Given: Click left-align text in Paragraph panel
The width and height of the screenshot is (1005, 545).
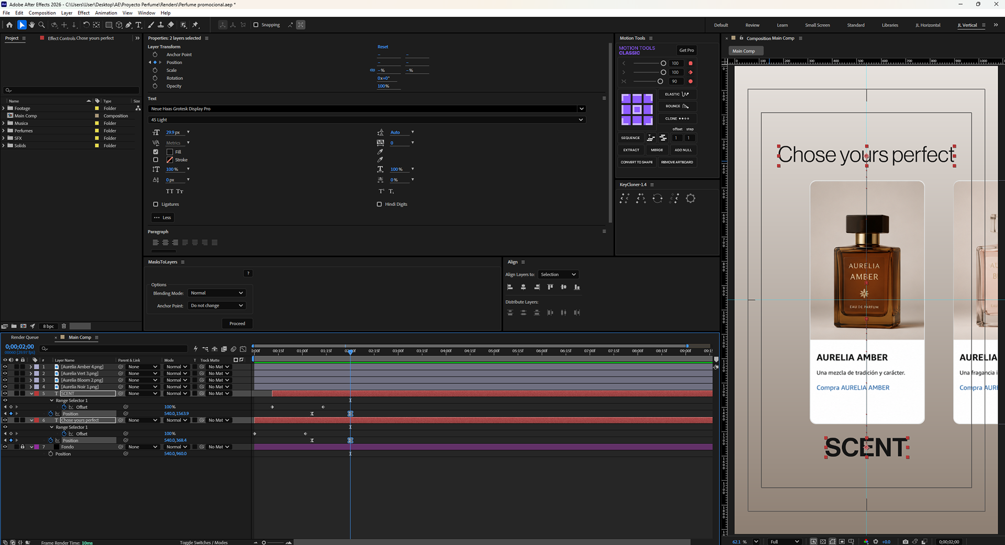Looking at the screenshot, I should tap(155, 243).
